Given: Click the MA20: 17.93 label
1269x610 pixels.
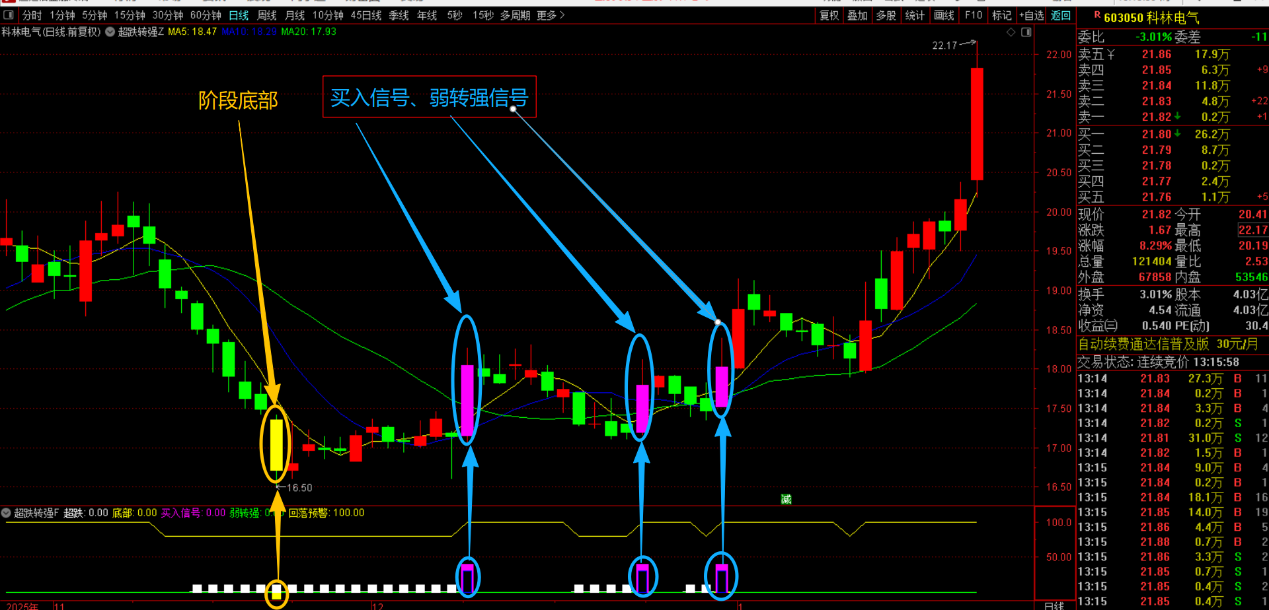Looking at the screenshot, I should (309, 32).
